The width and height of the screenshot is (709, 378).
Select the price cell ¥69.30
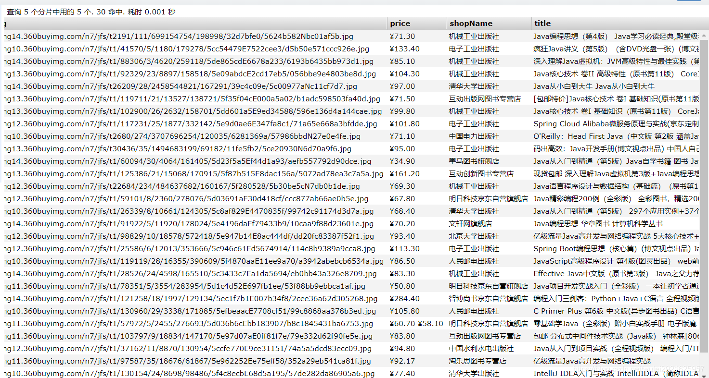point(402,186)
